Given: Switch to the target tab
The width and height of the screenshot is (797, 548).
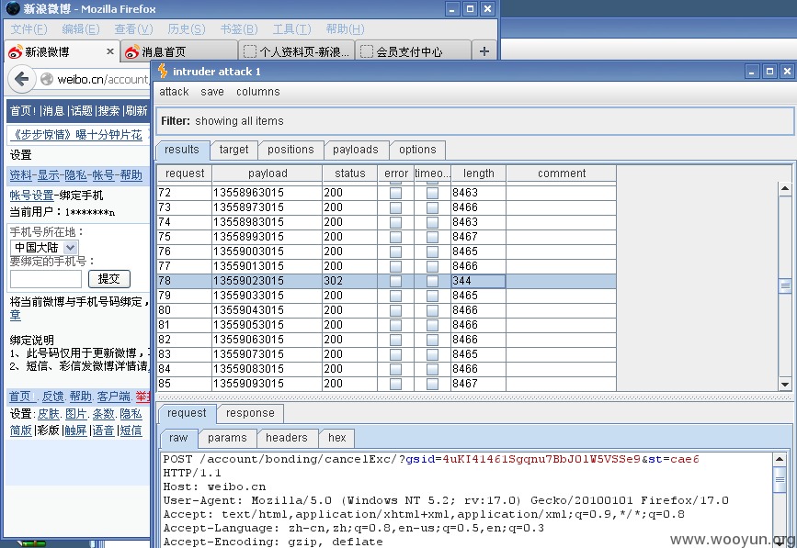Looking at the screenshot, I should [233, 150].
